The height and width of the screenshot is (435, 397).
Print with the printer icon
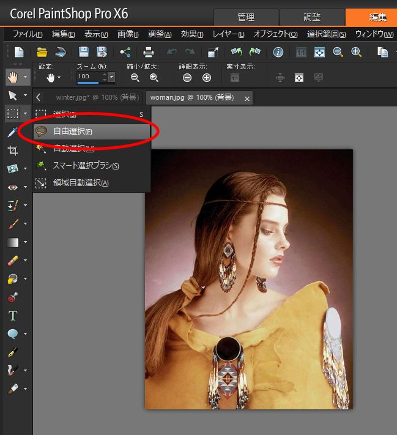tap(149, 52)
